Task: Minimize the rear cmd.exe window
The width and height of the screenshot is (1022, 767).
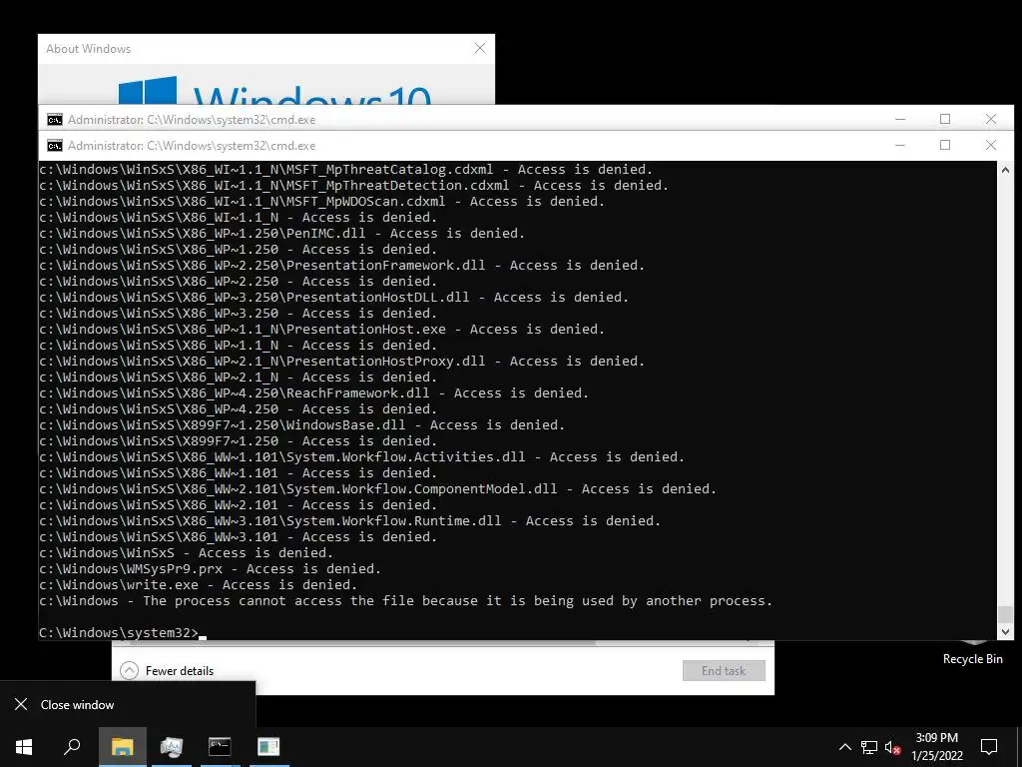Action: tap(900, 119)
